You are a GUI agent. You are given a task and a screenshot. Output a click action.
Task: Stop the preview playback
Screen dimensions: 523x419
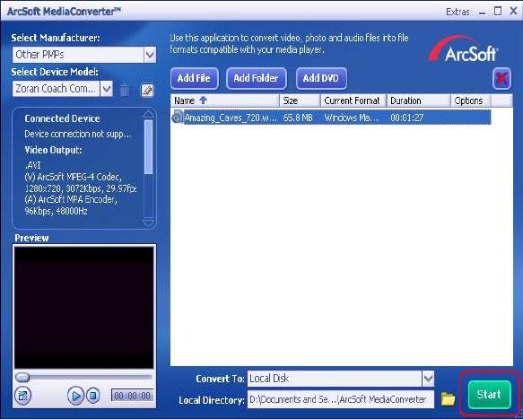coord(93,396)
